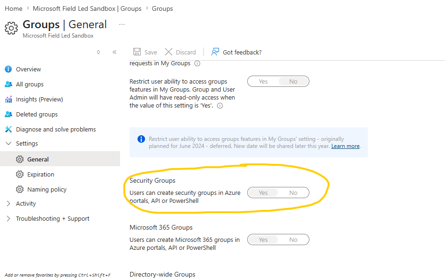The width and height of the screenshot is (445, 278).
Task: Expand the Activity section chevron
Action: [x=8, y=203]
